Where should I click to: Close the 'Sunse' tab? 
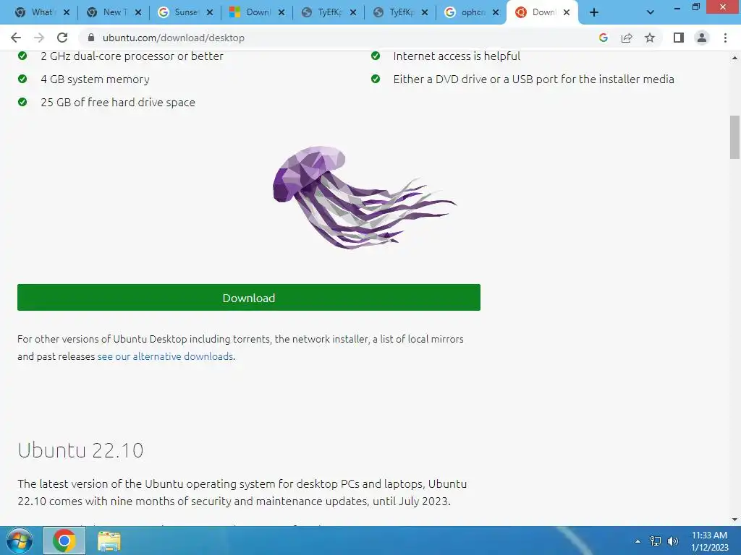tap(210, 13)
